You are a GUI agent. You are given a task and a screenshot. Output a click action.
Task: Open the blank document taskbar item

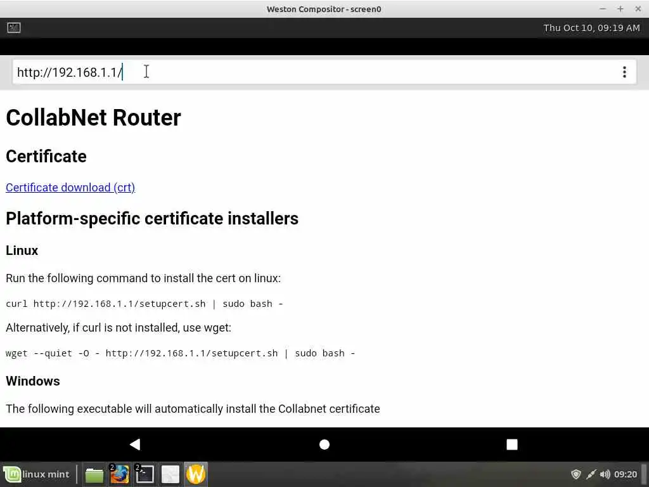point(170,474)
